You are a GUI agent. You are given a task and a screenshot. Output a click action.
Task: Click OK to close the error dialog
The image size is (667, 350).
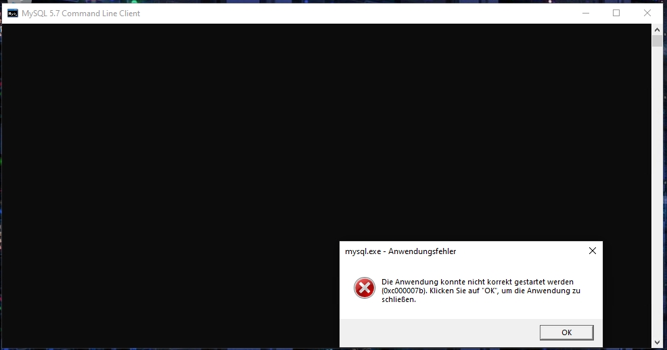(x=566, y=332)
